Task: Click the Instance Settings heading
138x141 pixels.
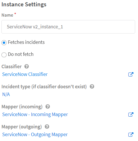Action: pyautogui.click(x=24, y=5)
